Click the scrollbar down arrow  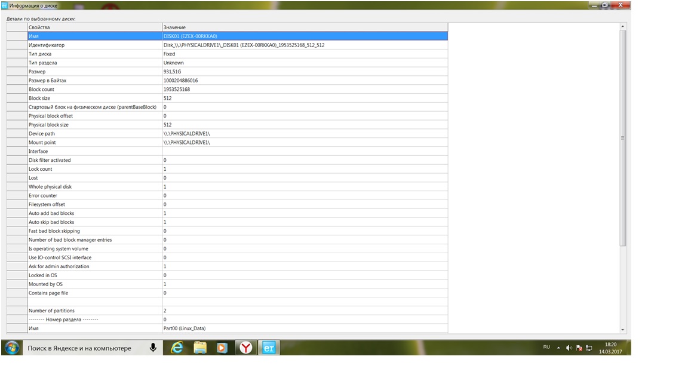click(623, 330)
